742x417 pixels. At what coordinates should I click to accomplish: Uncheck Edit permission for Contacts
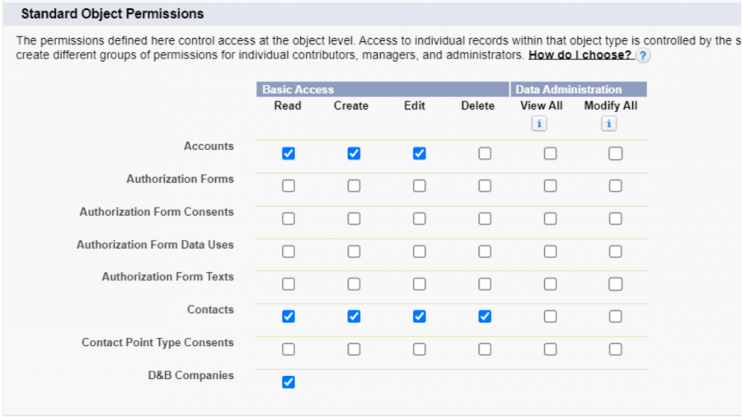click(x=419, y=316)
